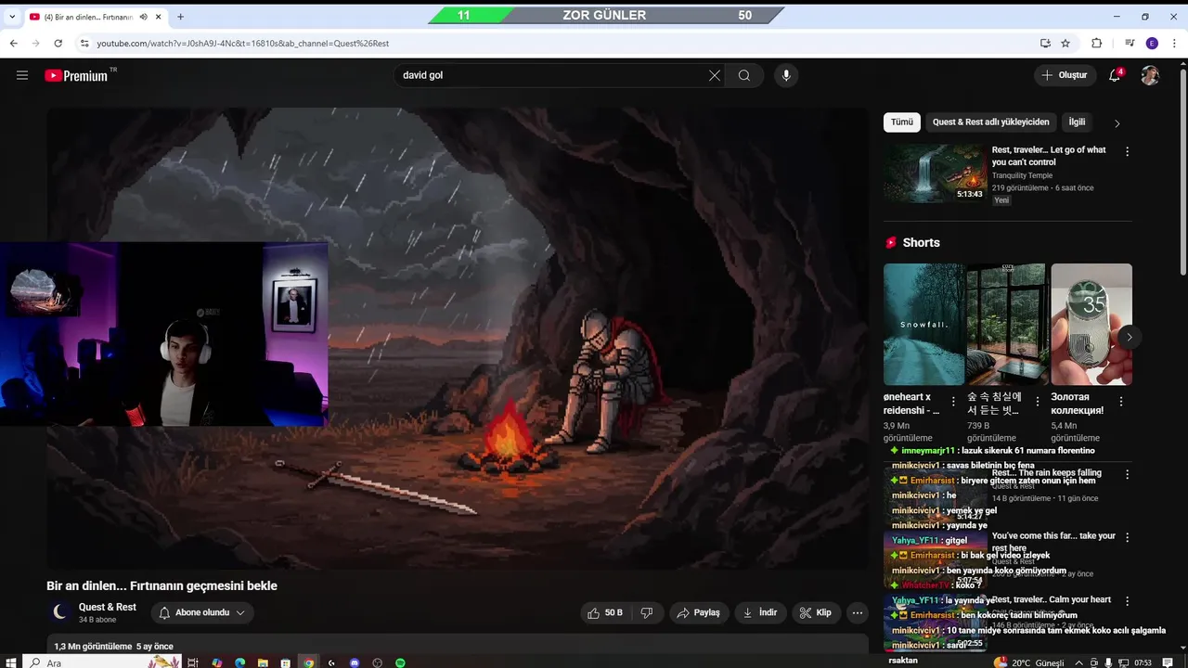This screenshot has width=1188, height=668.
Task: Open the tab search dropdown arrow
Action: [12, 17]
